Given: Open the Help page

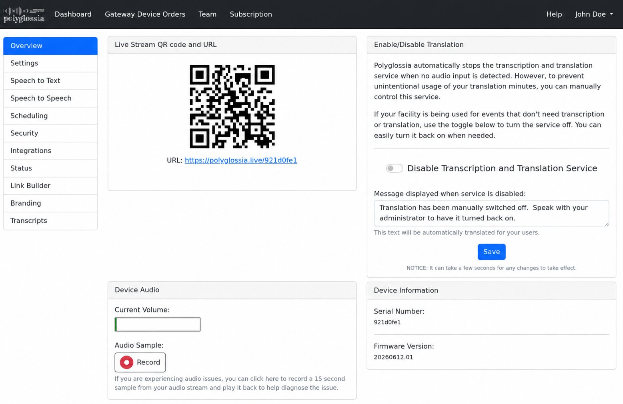Looking at the screenshot, I should 554,14.
